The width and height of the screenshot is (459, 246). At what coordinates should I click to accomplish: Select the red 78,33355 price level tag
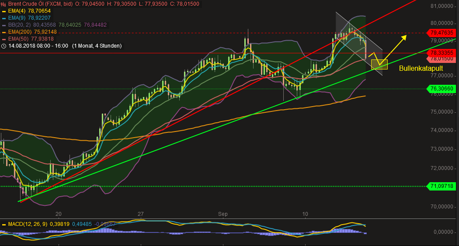pyautogui.click(x=441, y=53)
